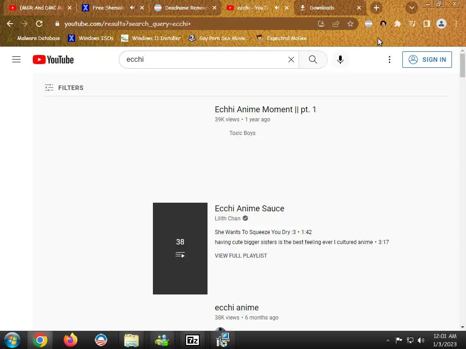Open the volume speaker tray icon

click(421, 340)
